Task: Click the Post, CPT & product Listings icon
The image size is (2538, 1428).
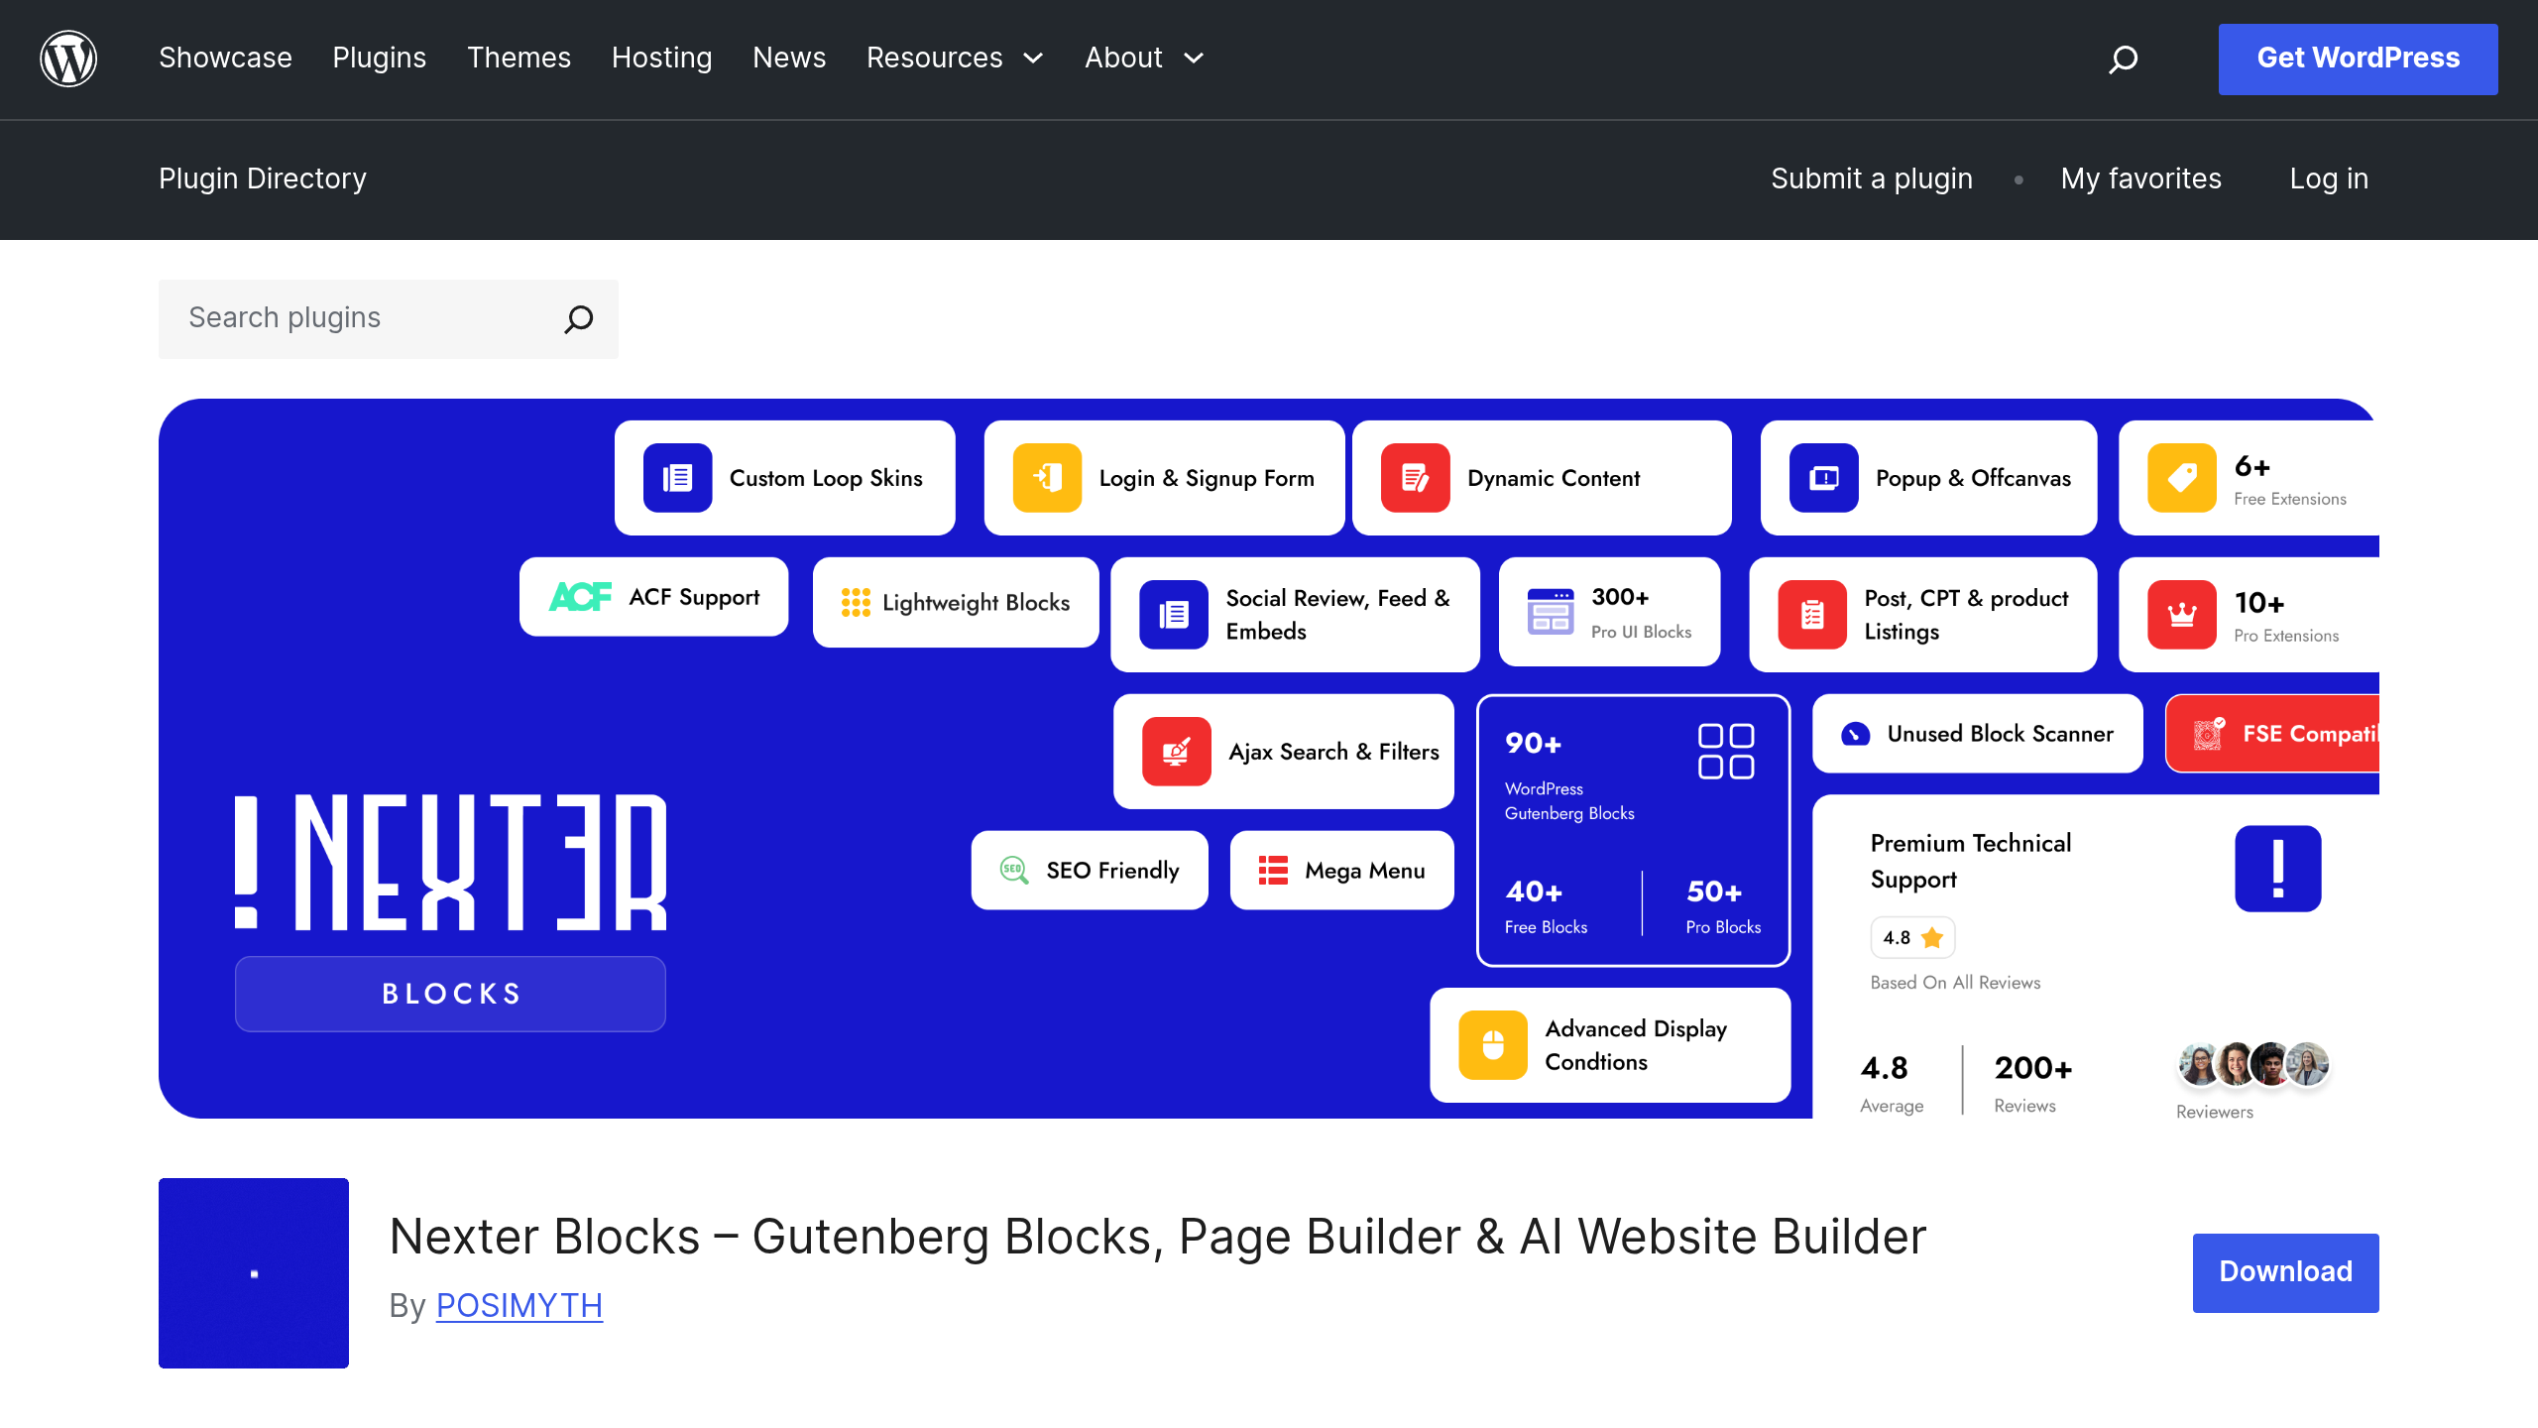Action: (x=1812, y=614)
